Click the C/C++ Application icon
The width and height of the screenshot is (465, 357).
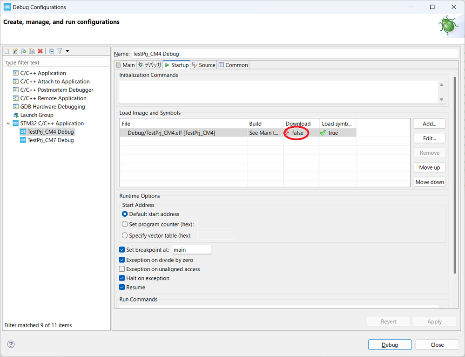point(16,73)
